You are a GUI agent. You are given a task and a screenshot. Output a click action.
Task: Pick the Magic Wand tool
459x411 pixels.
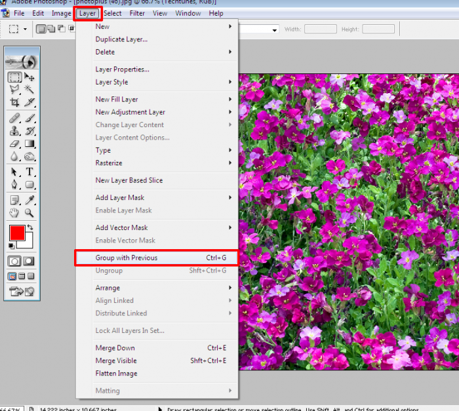30,90
